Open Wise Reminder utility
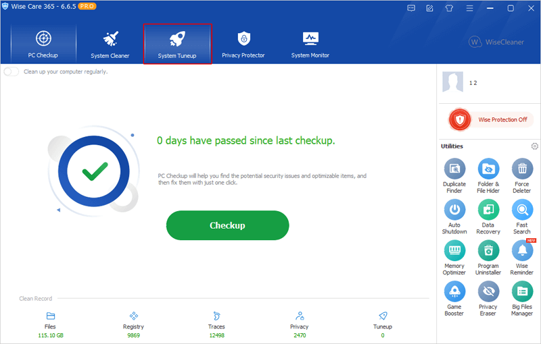This screenshot has height=344, width=541. 521,258
